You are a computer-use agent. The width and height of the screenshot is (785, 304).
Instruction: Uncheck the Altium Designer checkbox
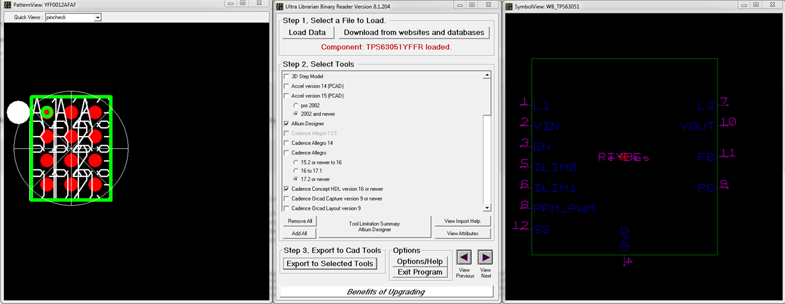[x=286, y=123]
